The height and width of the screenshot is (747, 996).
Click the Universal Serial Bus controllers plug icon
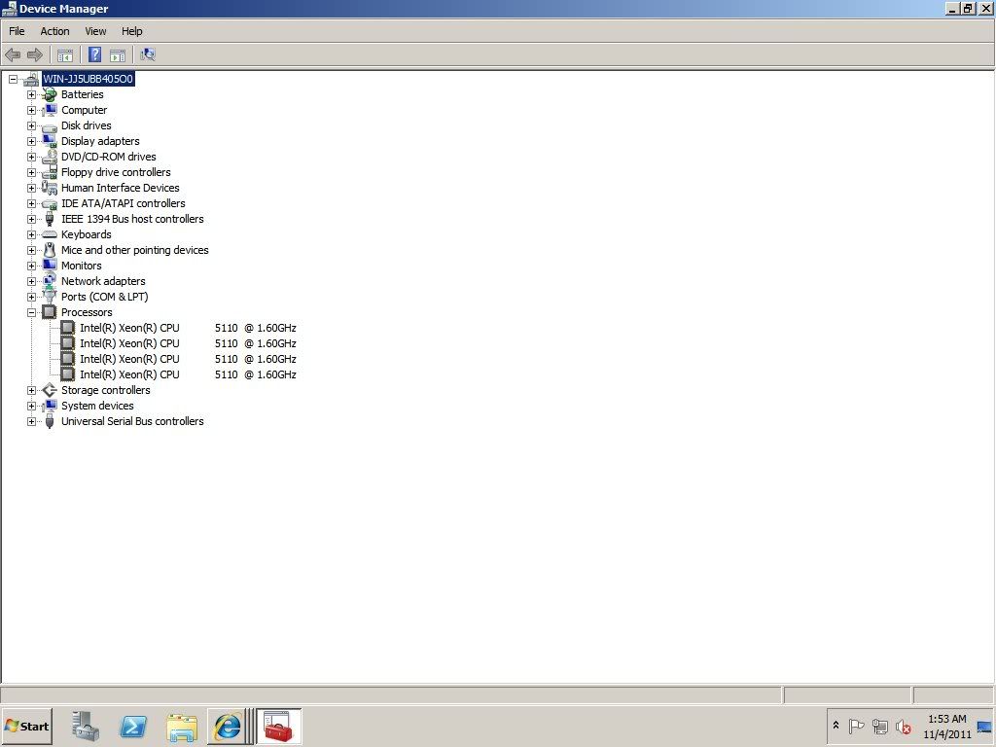[x=49, y=421]
